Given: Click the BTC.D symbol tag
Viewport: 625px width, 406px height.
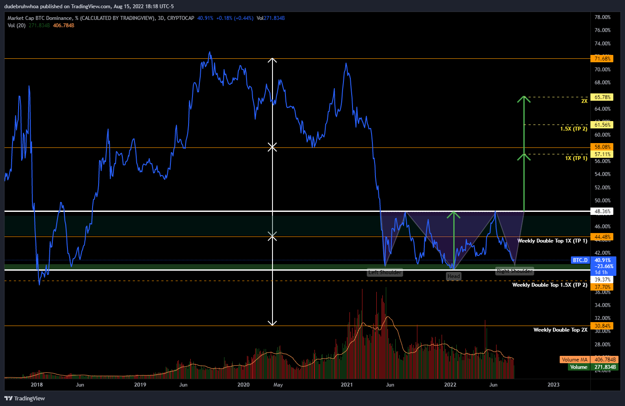Looking at the screenshot, I should [580, 260].
